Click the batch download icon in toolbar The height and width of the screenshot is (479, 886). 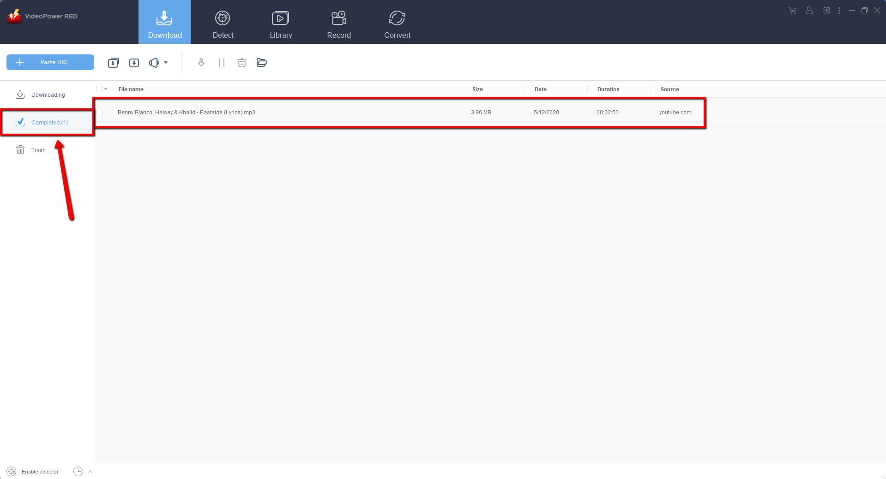[x=113, y=63]
